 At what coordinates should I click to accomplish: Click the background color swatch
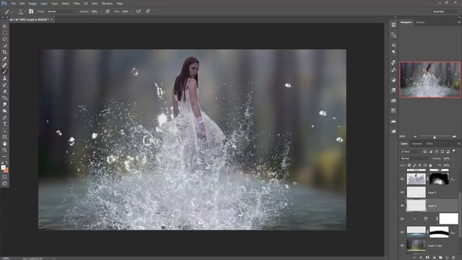(x=6, y=170)
